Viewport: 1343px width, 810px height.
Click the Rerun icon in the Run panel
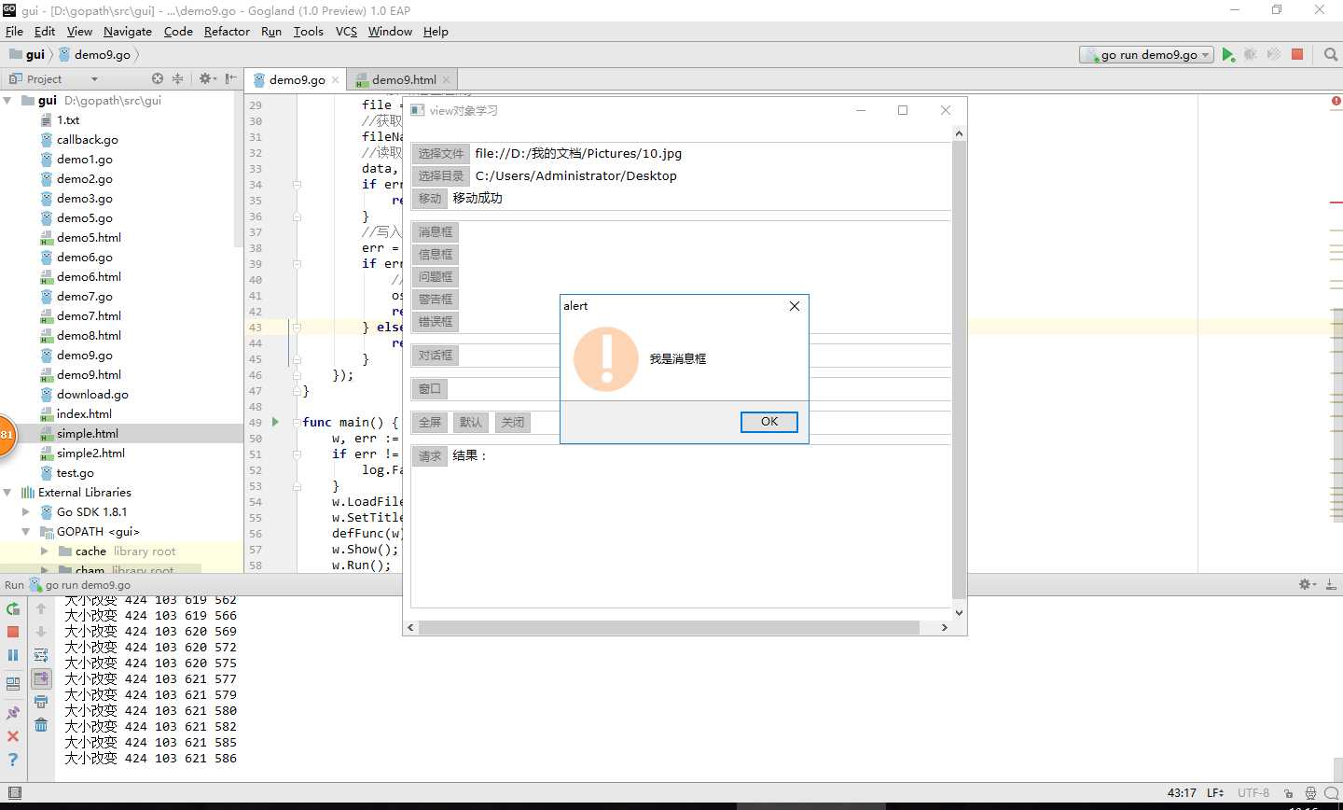click(x=13, y=608)
